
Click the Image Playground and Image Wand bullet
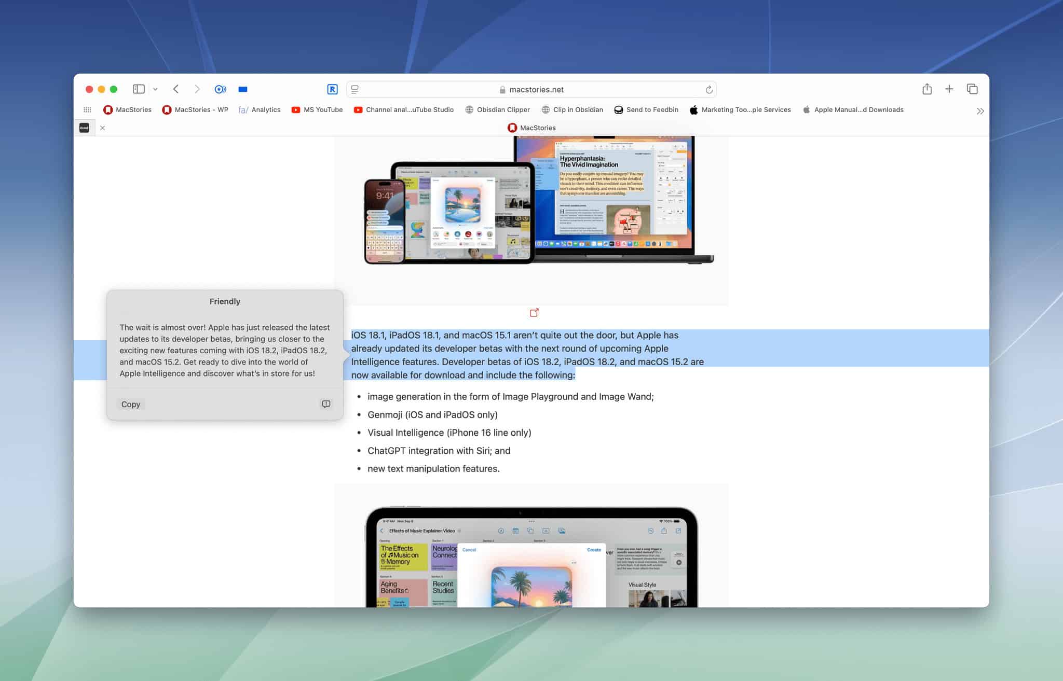pos(511,397)
